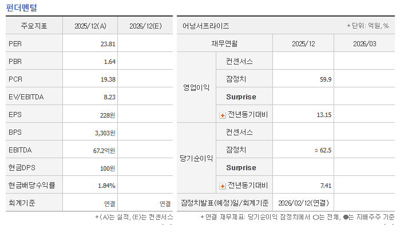400x225 pixels.
Task: Click the 회계기준 row label
Action: pos(22,203)
